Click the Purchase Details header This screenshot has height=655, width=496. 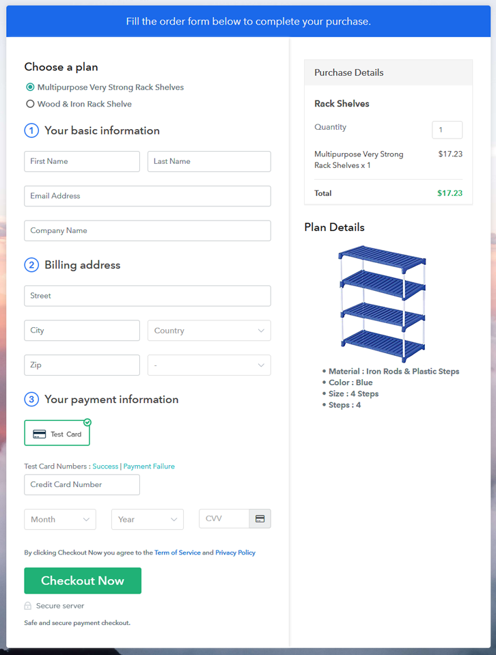point(389,72)
